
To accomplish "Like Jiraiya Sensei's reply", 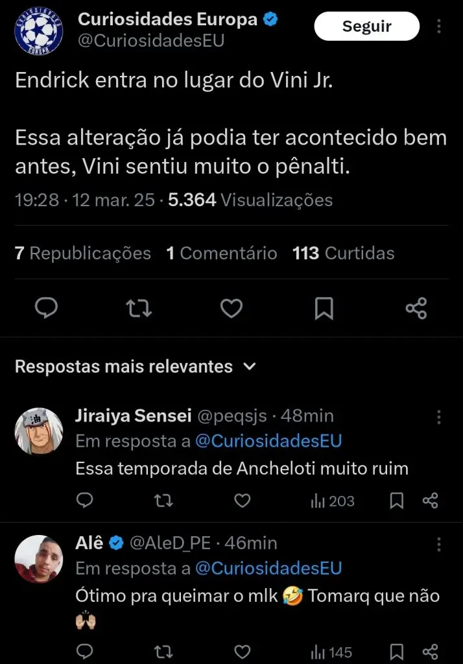I will point(242,501).
